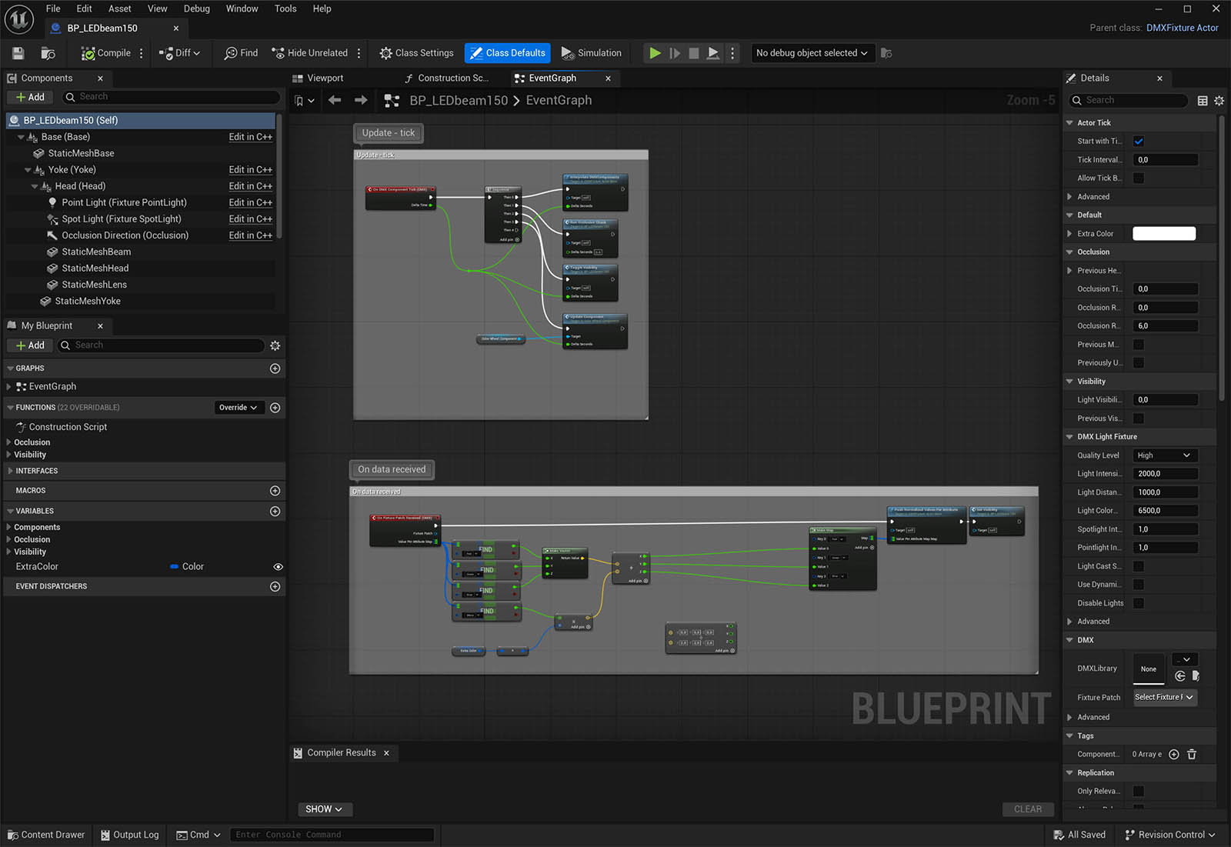Open the Fixture Patch selector
This screenshot has height=847, width=1231.
[1165, 698]
